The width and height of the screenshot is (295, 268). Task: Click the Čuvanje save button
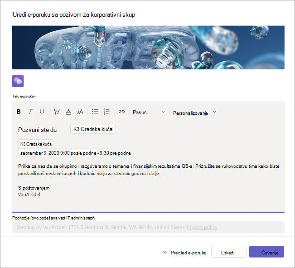(266, 252)
